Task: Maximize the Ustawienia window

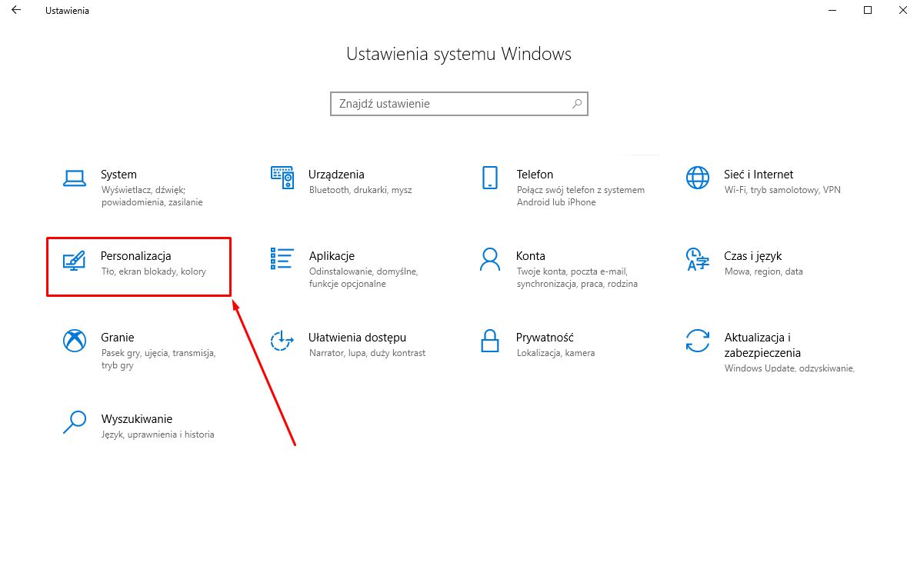Action: pos(868,10)
